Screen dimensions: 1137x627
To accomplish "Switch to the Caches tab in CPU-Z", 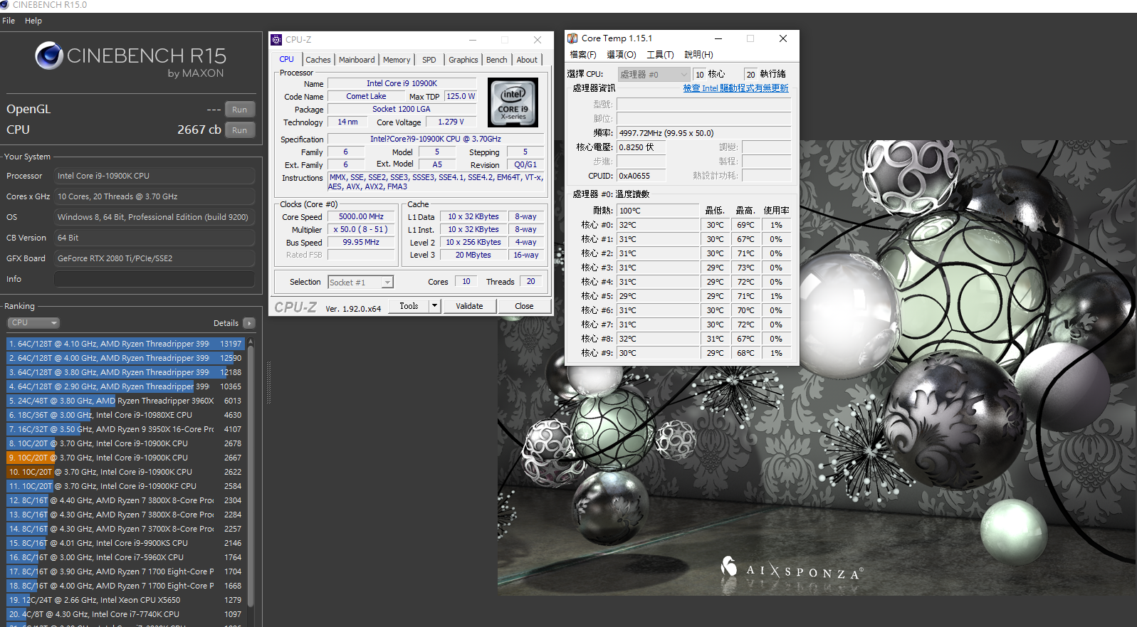I will tap(318, 60).
